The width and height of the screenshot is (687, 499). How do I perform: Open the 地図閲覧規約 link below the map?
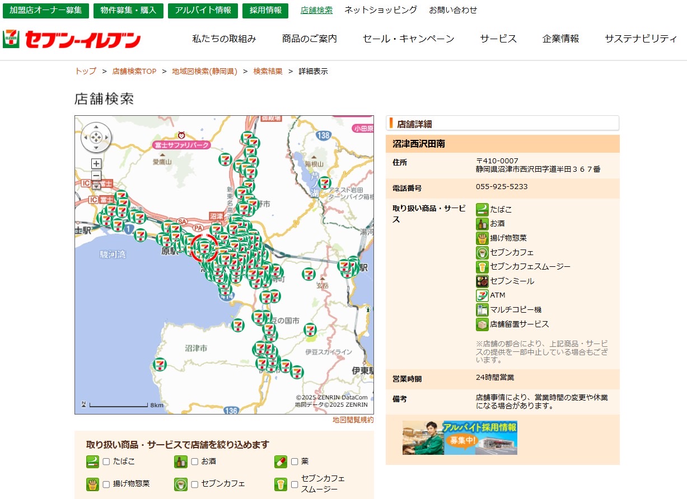coord(353,420)
